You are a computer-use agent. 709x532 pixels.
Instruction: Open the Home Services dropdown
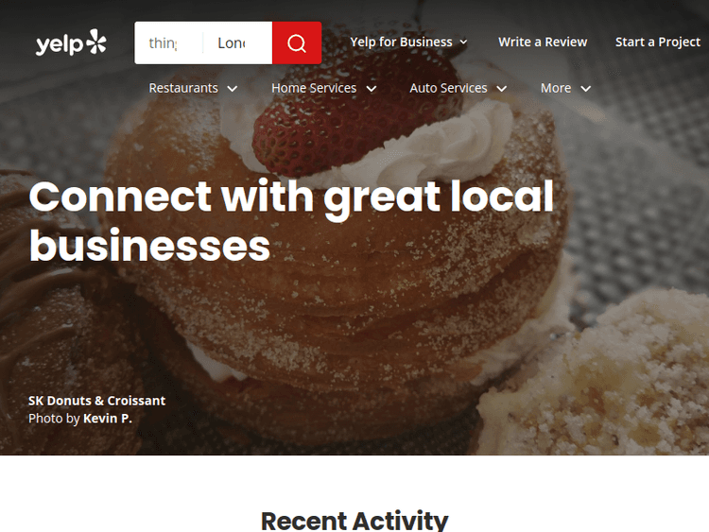[324, 88]
